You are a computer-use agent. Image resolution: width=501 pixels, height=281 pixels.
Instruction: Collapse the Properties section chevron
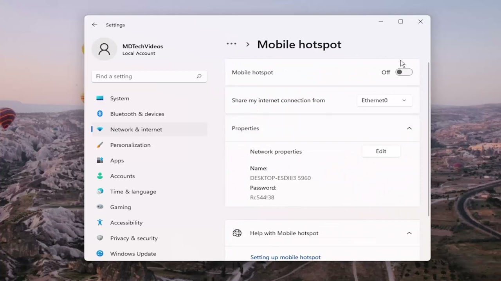pyautogui.click(x=409, y=128)
